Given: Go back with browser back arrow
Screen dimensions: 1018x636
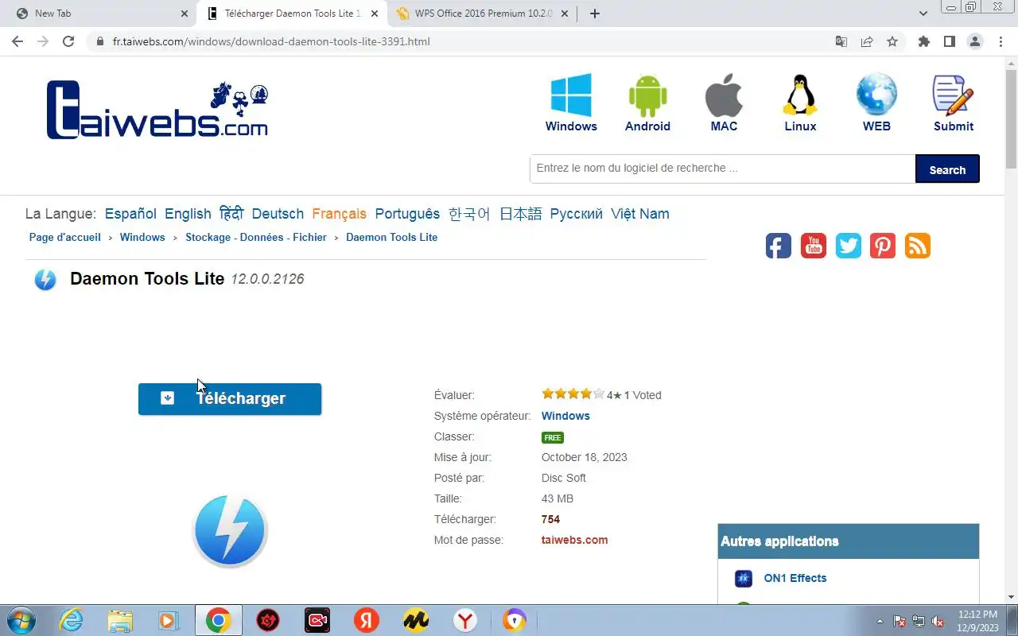Looking at the screenshot, I should pyautogui.click(x=17, y=41).
